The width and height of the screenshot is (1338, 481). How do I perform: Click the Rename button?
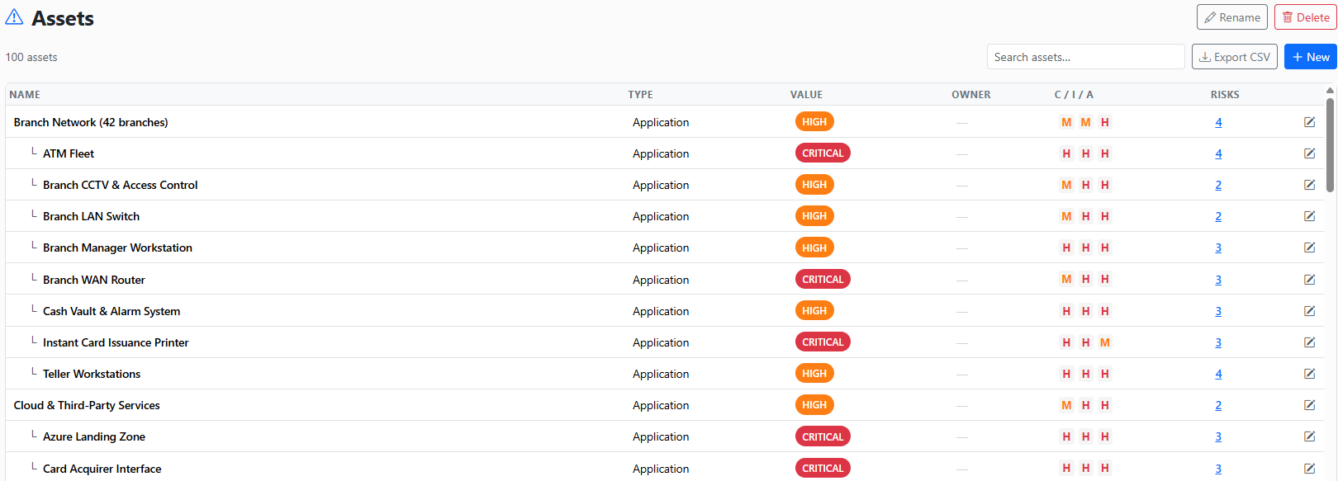tap(1232, 17)
